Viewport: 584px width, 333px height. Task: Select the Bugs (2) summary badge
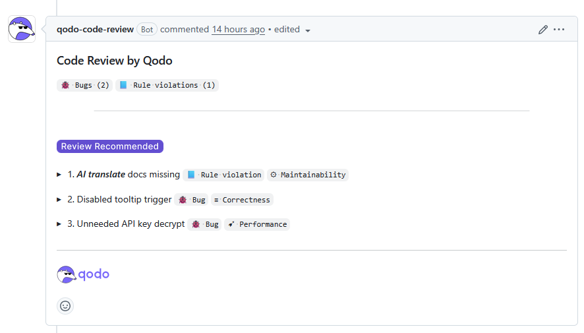click(x=84, y=85)
